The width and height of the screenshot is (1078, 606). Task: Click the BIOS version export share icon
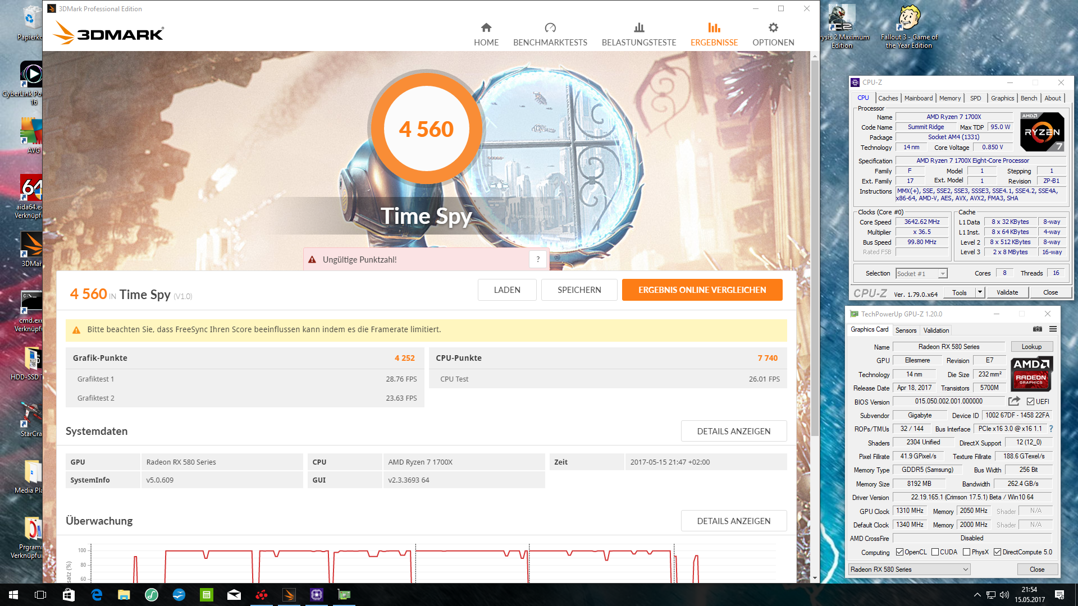[x=1014, y=401]
